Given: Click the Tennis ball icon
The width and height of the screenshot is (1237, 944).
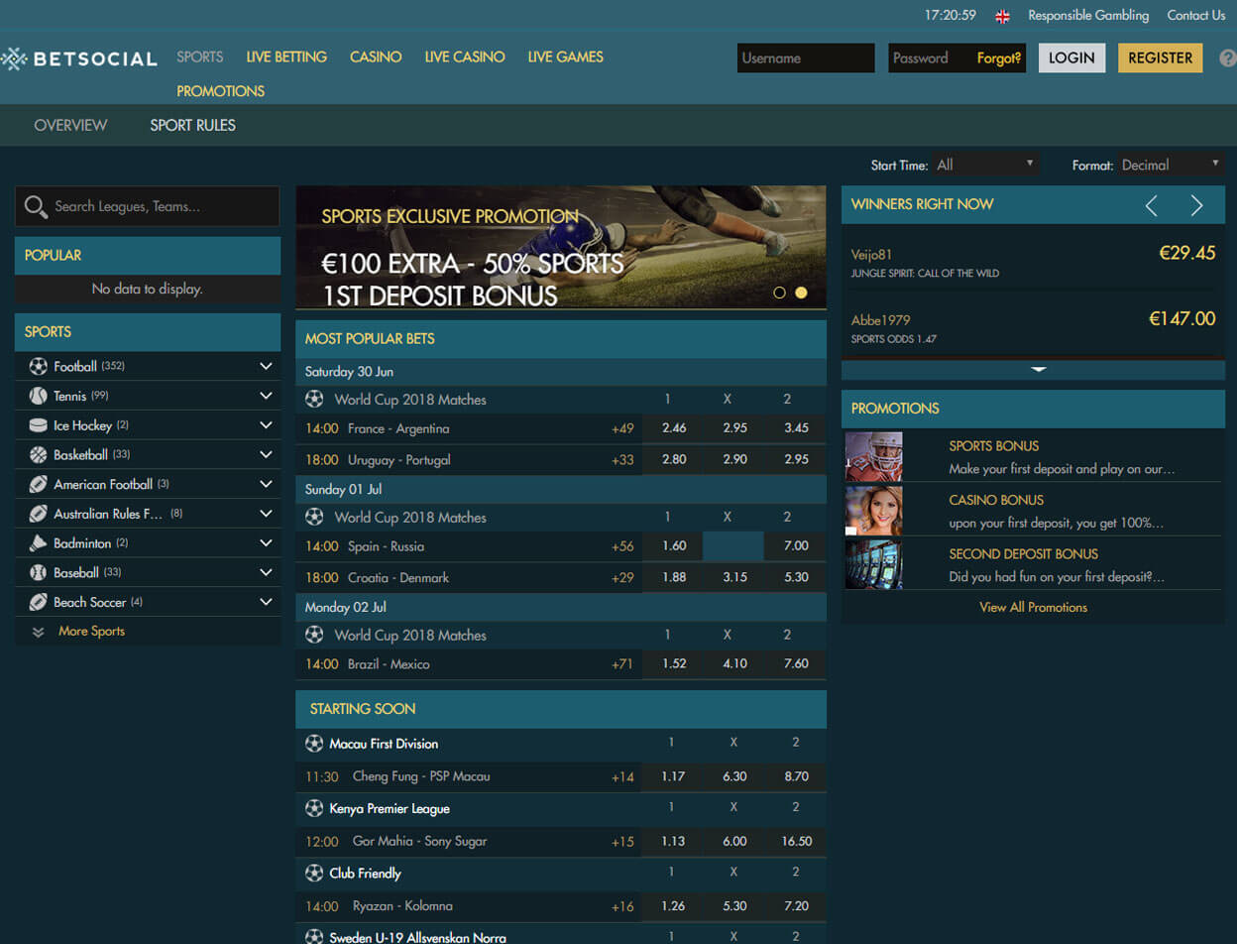Looking at the screenshot, I should tap(38, 396).
